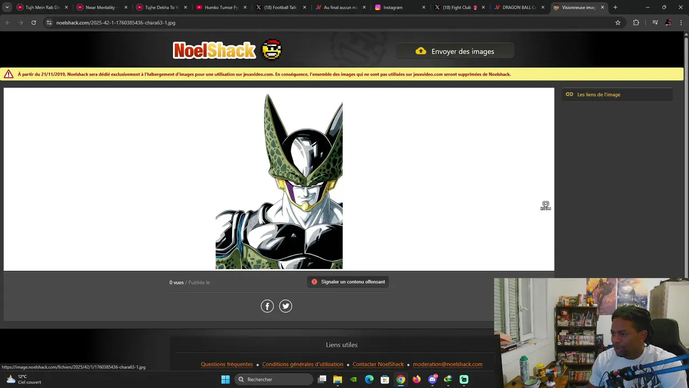Click the Liens utiles heading
Screen dimensions: 689x388
[x=342, y=345]
